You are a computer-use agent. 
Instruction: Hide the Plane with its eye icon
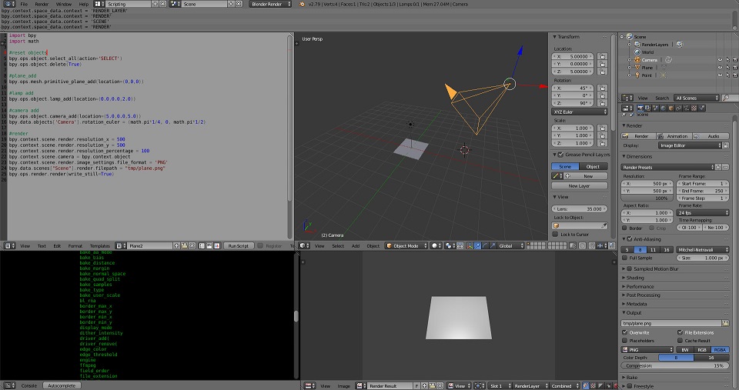tap(720, 68)
